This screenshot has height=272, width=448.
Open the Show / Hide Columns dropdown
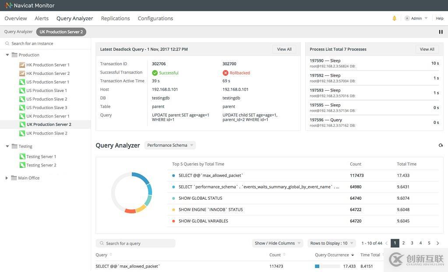pyautogui.click(x=278, y=243)
